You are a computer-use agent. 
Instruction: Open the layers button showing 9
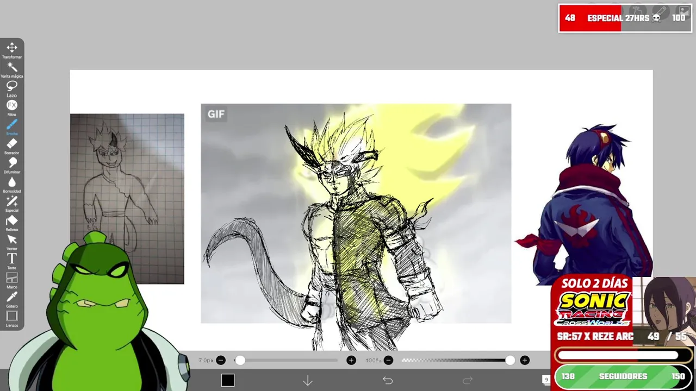546,380
